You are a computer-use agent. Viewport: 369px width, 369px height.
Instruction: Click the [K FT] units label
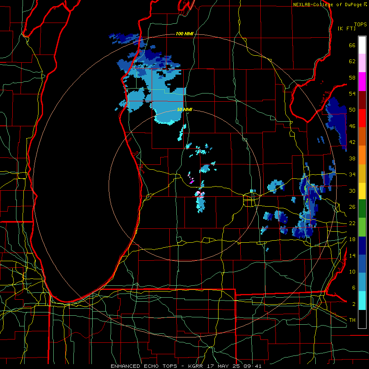346,28
